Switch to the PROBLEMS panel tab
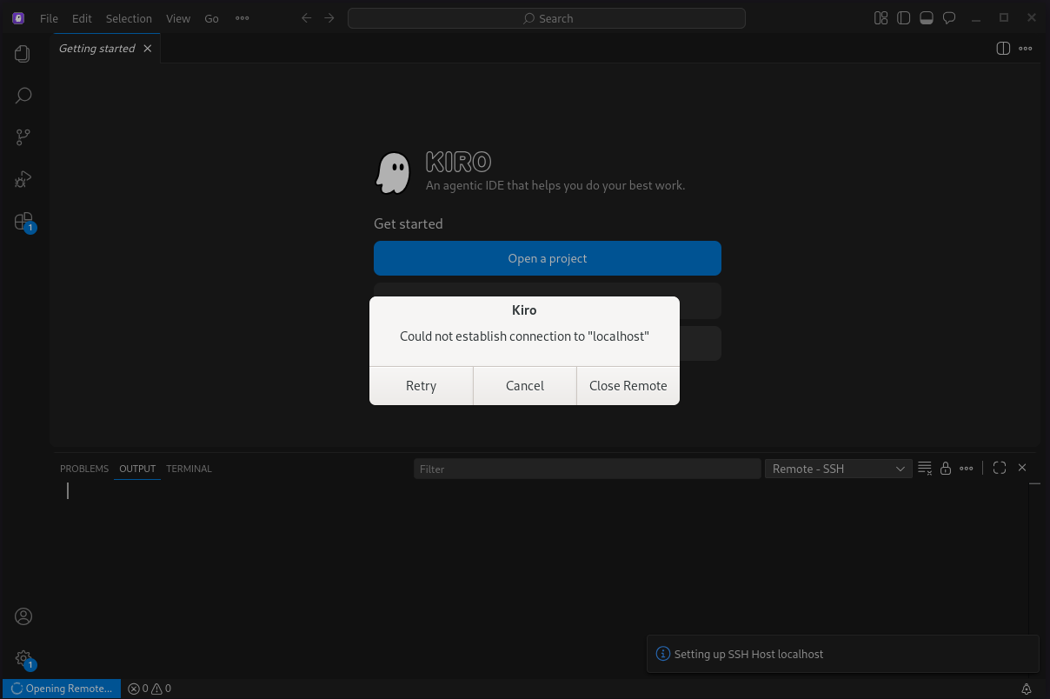 click(84, 469)
